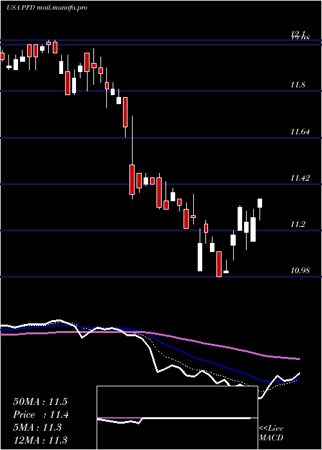Click the '12MA : 11.3' readout
322x450 pixels.
[40, 440]
